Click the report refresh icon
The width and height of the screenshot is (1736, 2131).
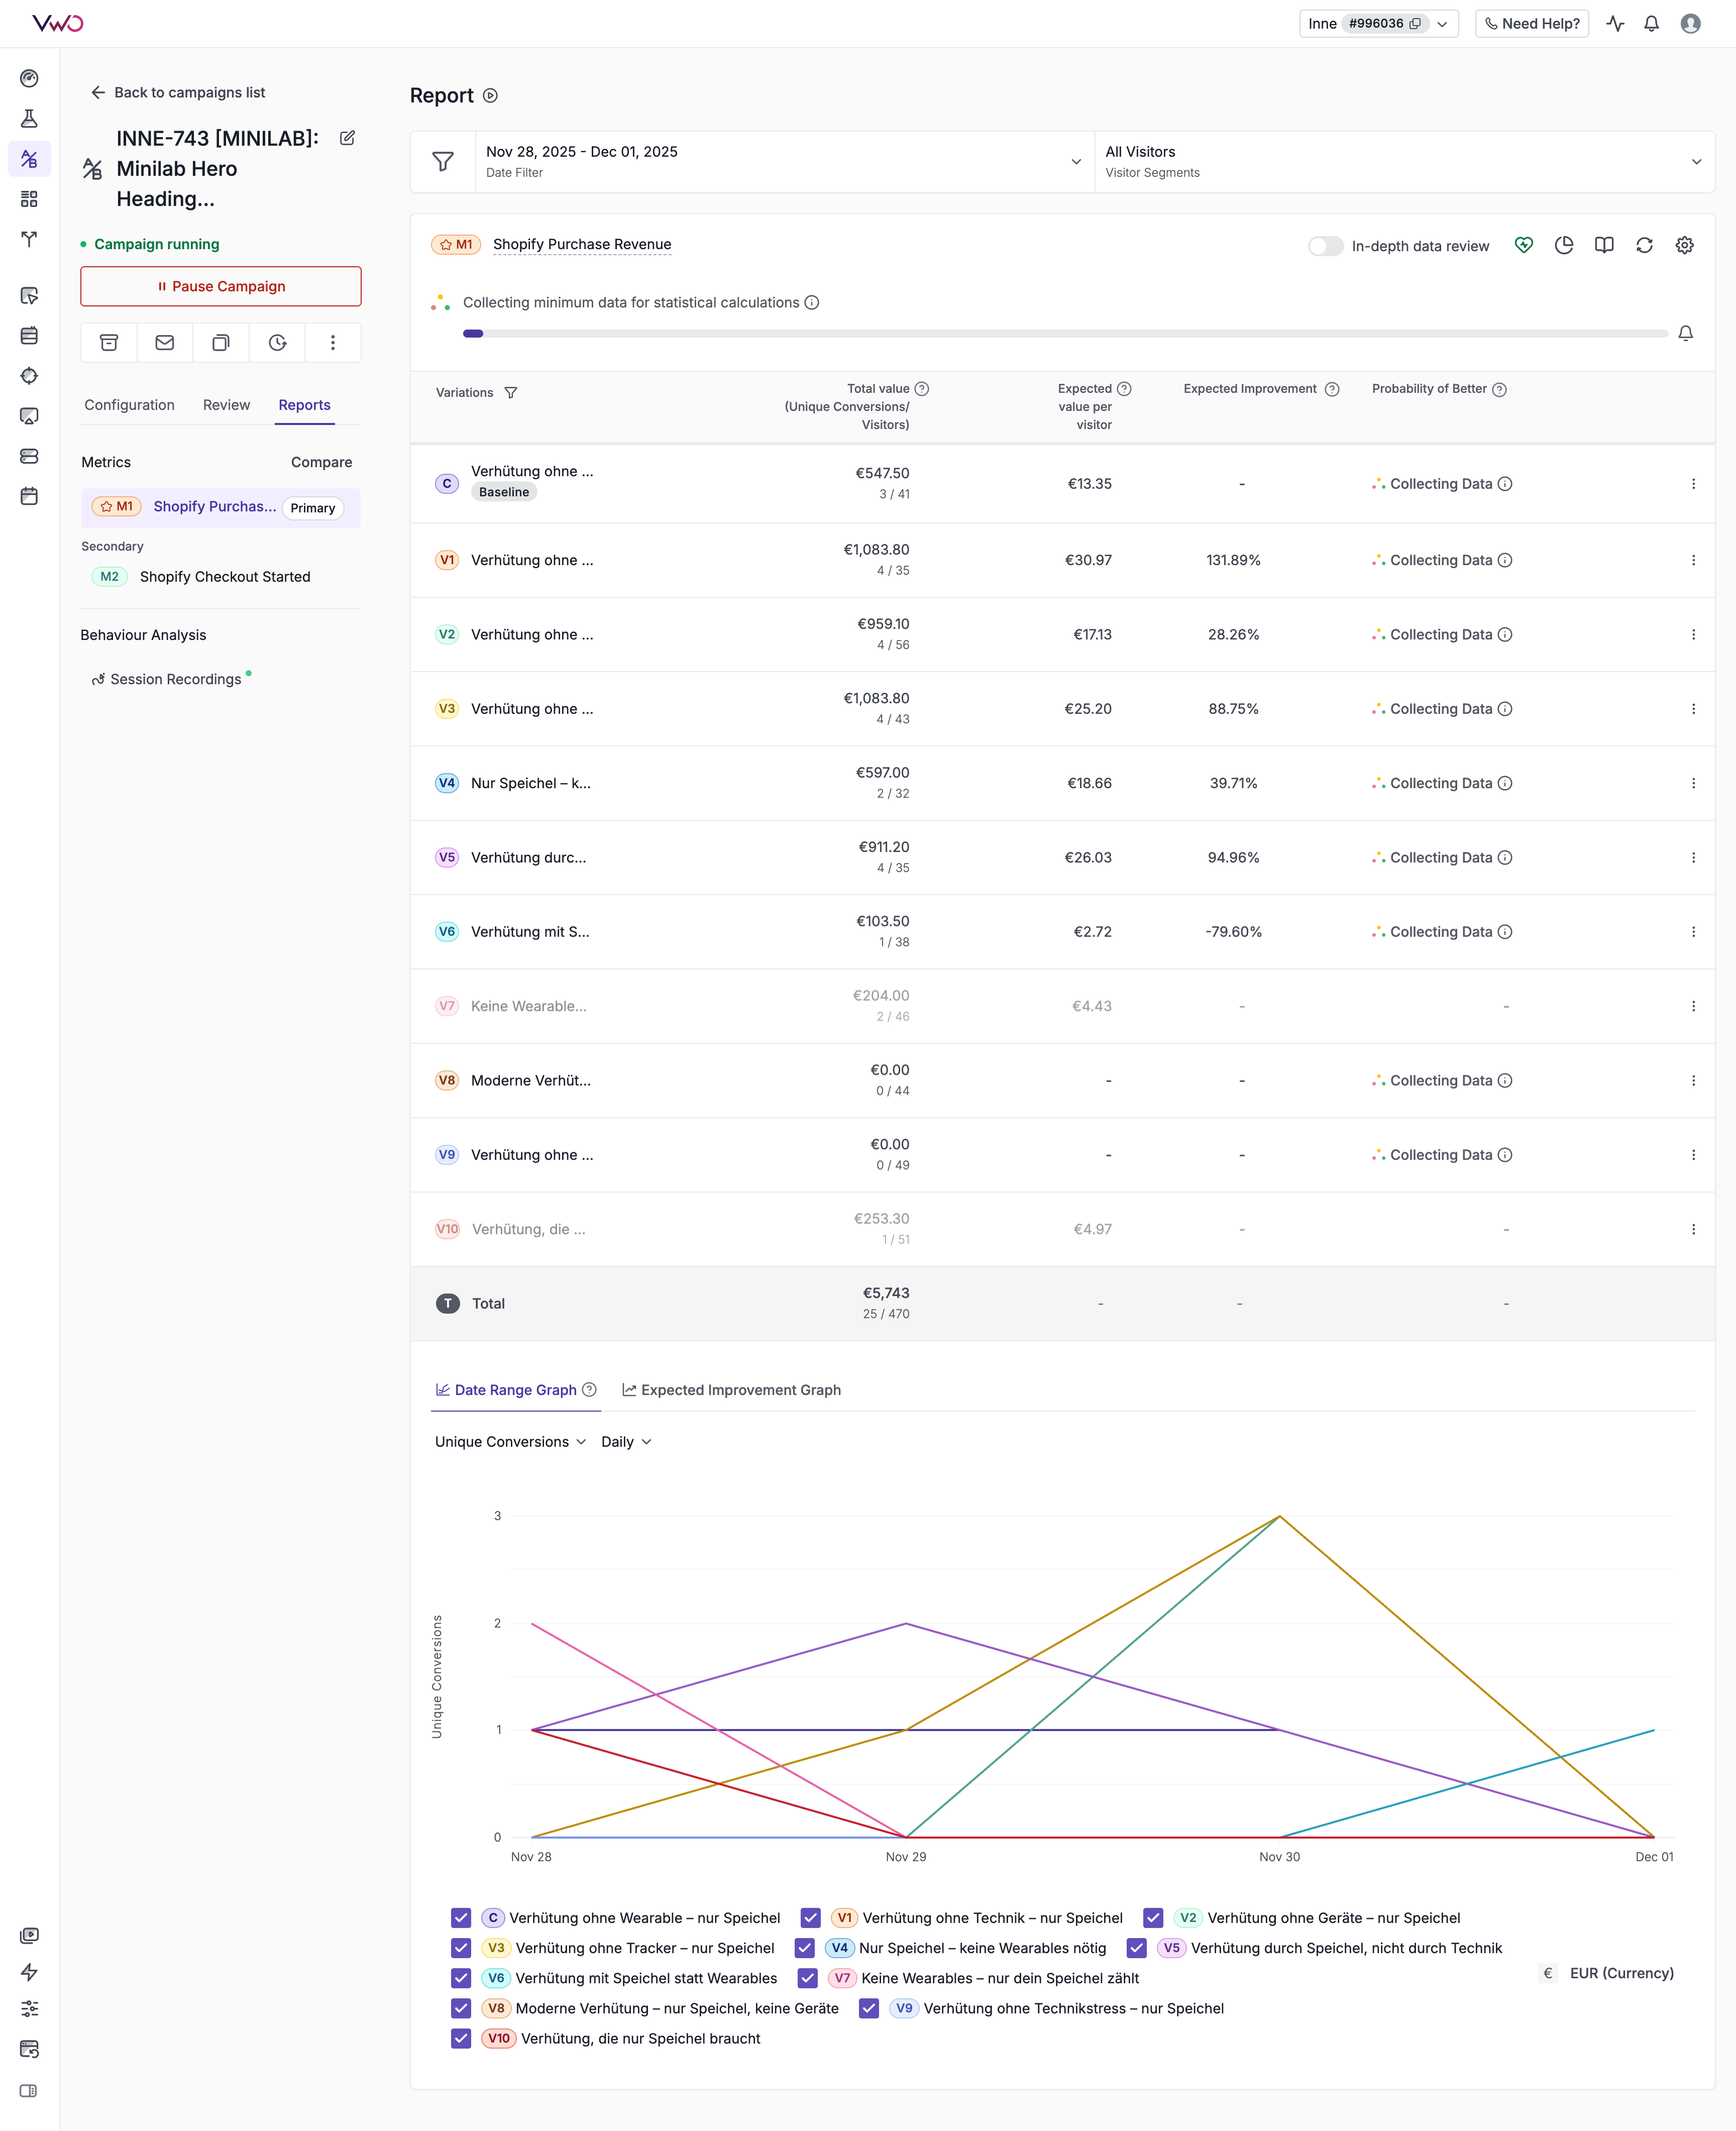click(1644, 245)
